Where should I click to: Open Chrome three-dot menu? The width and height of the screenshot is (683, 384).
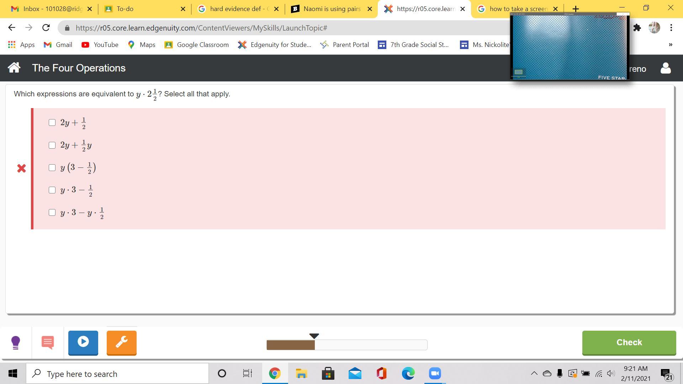(x=671, y=28)
